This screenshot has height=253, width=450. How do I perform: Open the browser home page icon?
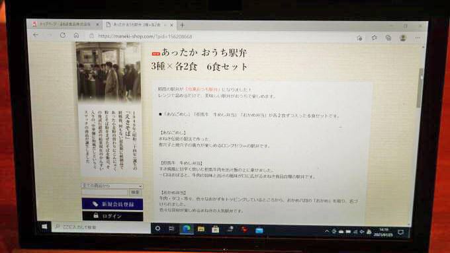[76, 35]
